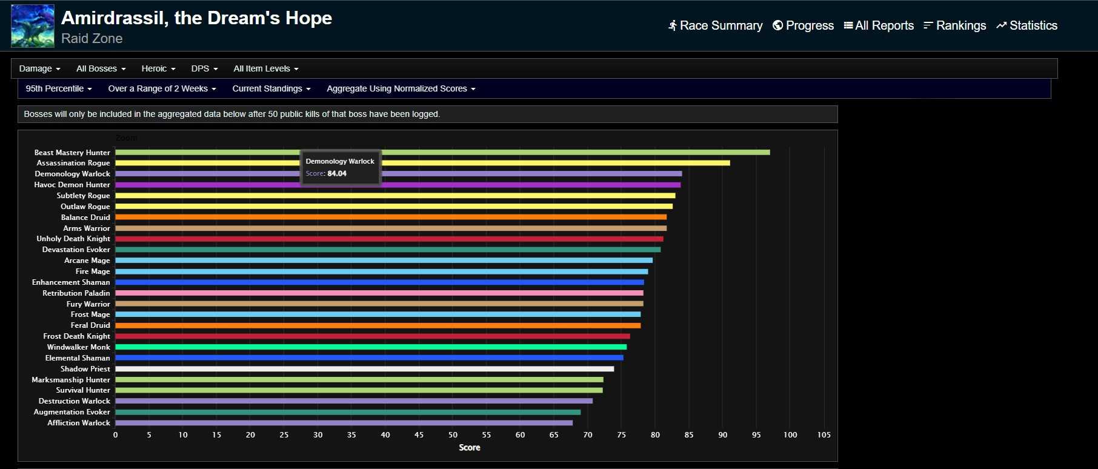The image size is (1098, 469).
Task: Click the Rankings bars icon
Action: click(x=928, y=25)
